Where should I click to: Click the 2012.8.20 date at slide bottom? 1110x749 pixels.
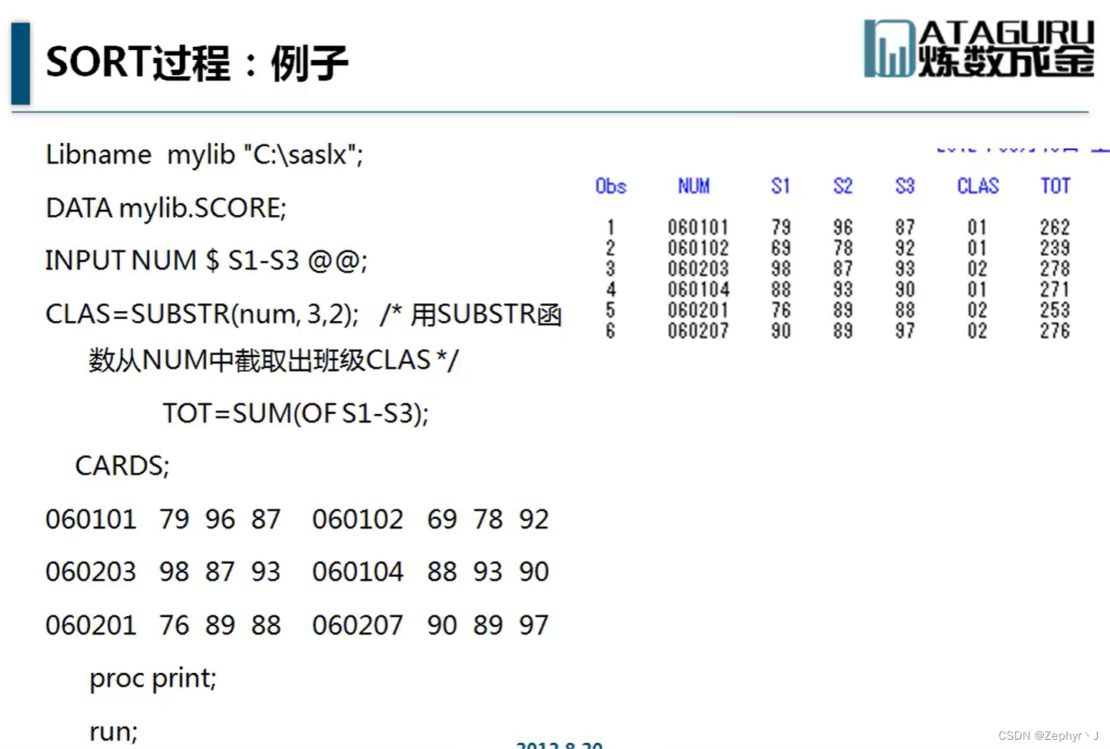click(x=558, y=744)
